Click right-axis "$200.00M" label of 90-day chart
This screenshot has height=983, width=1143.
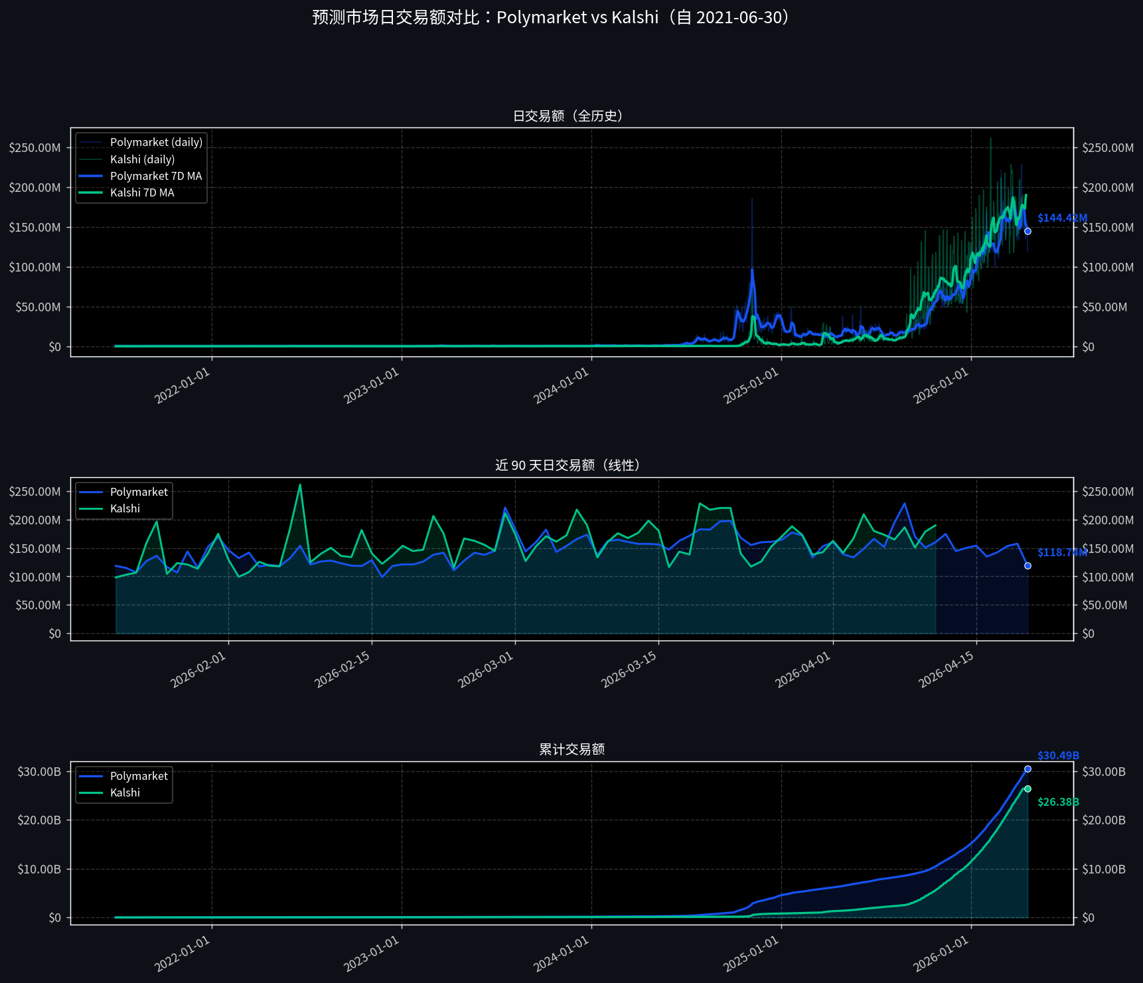click(1108, 520)
